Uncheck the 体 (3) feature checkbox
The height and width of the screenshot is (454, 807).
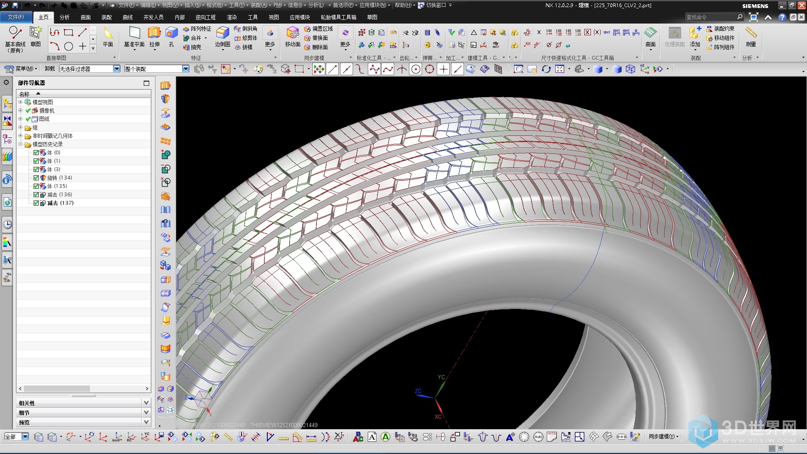[x=36, y=169]
